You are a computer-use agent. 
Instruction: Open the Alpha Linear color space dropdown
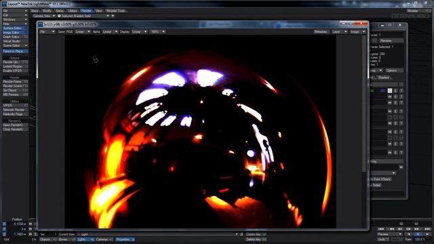click(110, 32)
